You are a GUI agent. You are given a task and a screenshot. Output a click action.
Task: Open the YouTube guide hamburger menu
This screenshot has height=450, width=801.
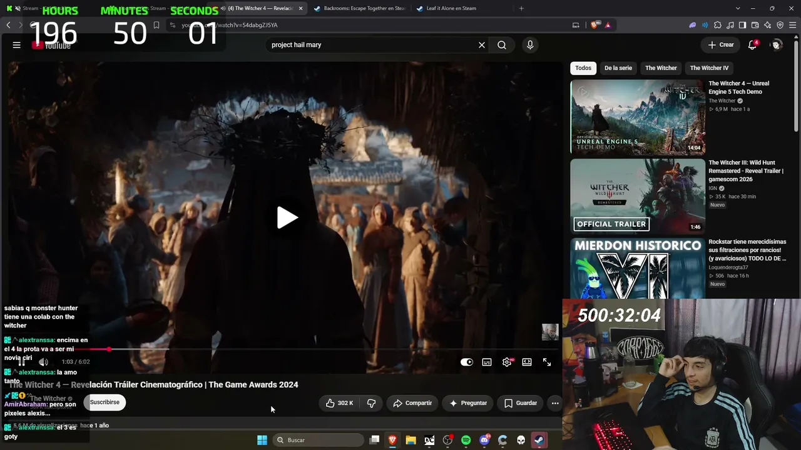coord(17,45)
